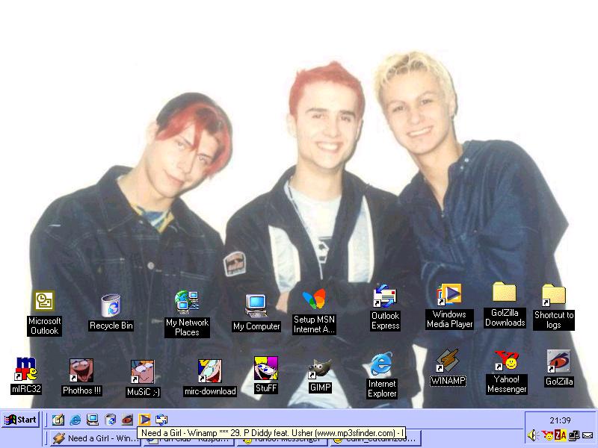Switch to Need a Girl Winamp taskbar button
The image size is (598, 448).
pyautogui.click(x=91, y=439)
